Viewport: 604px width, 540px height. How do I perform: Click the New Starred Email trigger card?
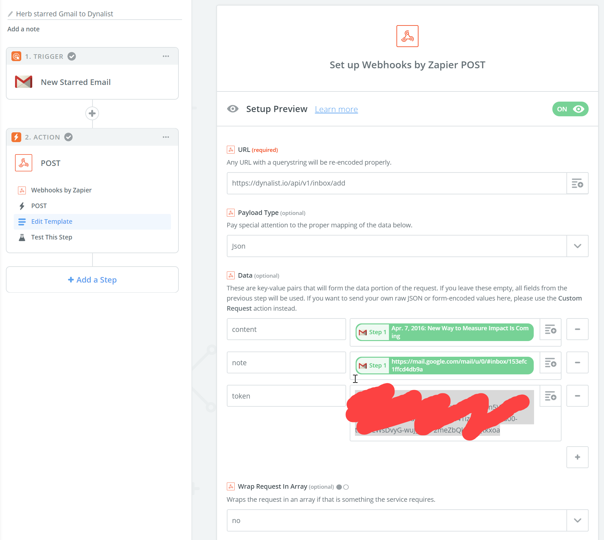pos(92,82)
